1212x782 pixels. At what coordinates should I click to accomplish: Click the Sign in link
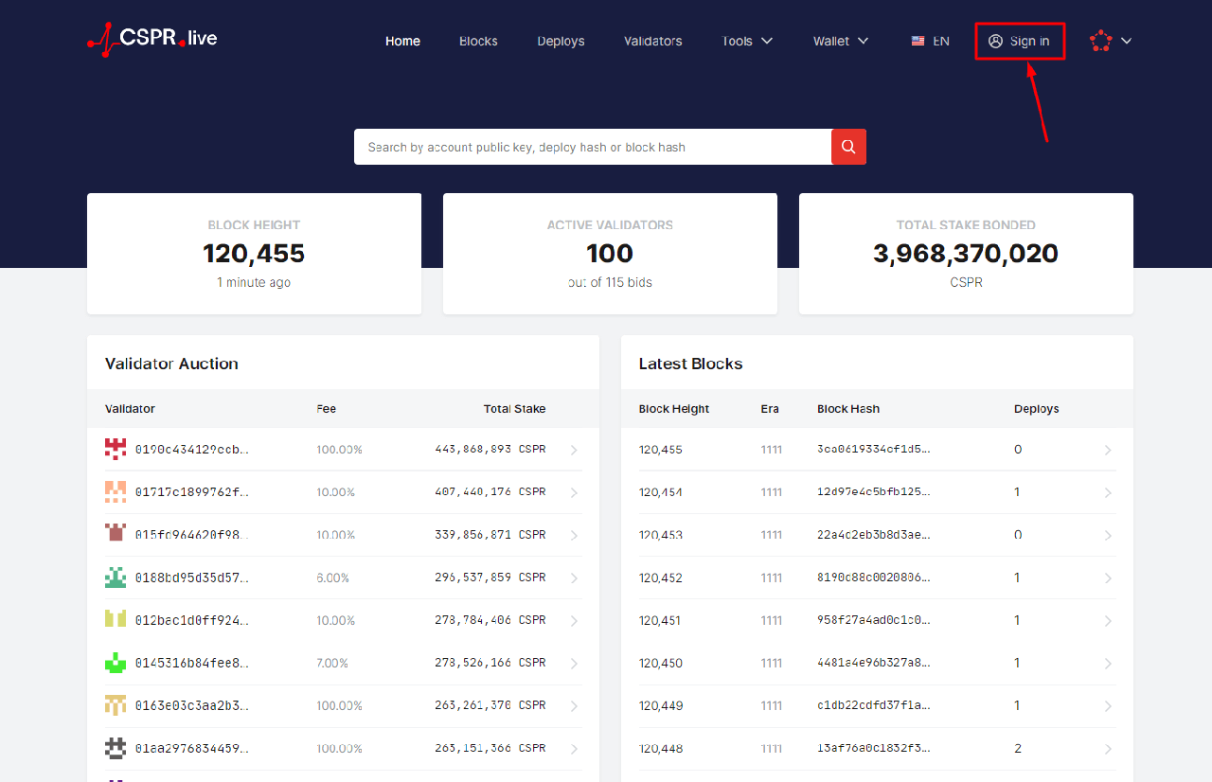click(x=1019, y=41)
